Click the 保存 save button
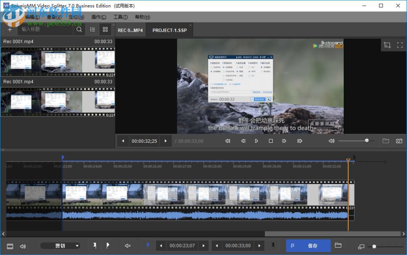407x255 pixels. (308, 246)
